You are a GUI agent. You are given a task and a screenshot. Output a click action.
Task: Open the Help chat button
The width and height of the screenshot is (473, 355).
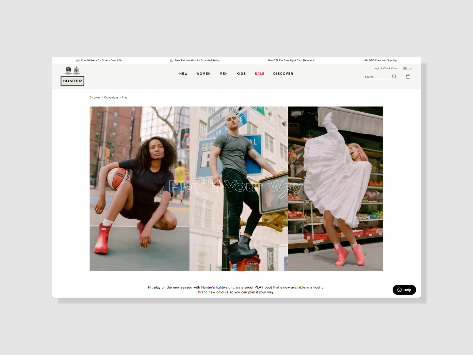click(404, 290)
